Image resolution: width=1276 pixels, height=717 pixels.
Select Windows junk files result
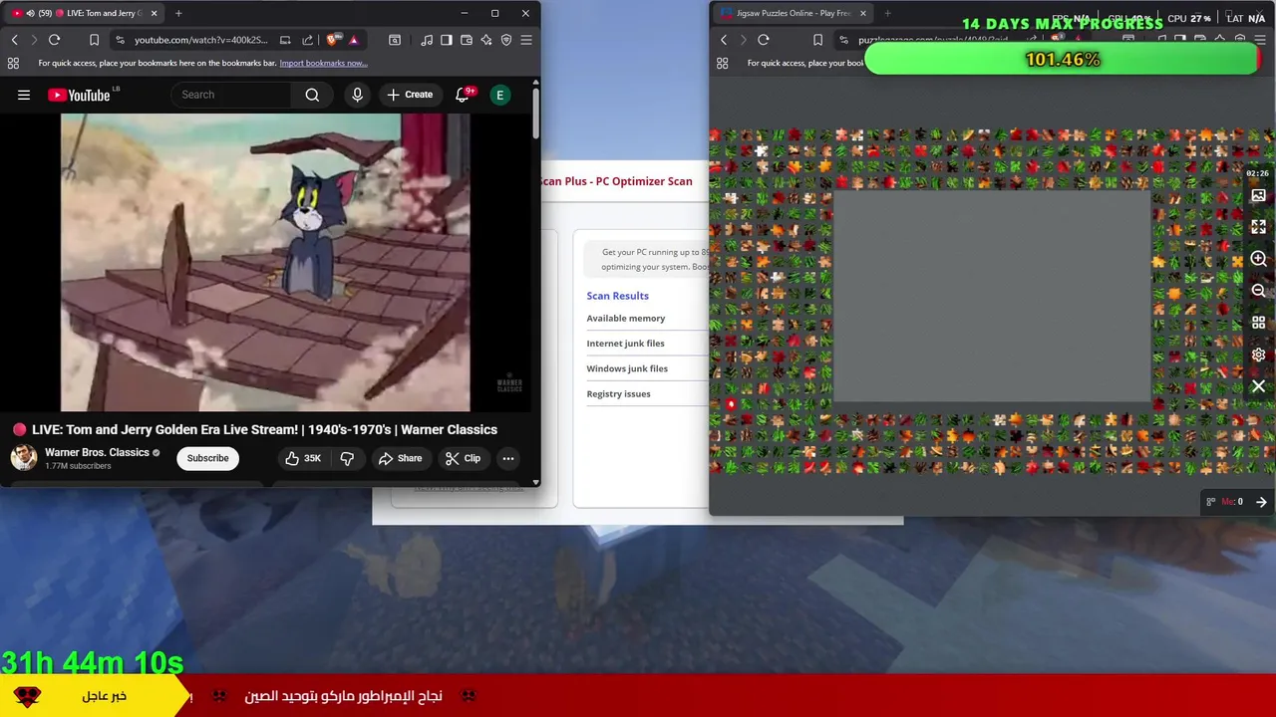pyautogui.click(x=627, y=368)
